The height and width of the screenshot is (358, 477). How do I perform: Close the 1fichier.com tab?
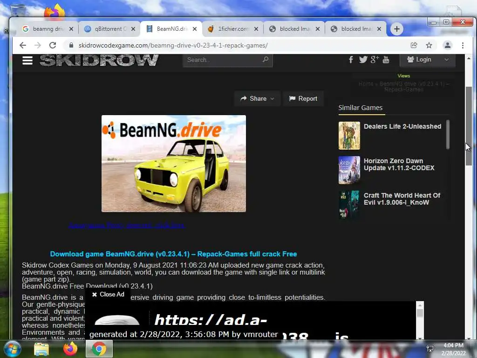[x=256, y=29]
